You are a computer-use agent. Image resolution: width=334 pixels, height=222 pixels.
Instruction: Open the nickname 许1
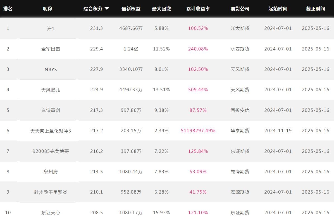coord(51,28)
